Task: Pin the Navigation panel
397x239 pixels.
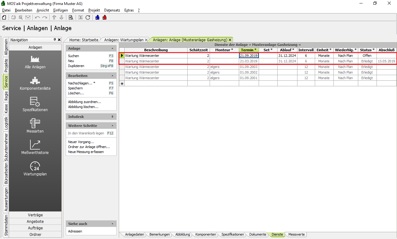Action: (55, 40)
